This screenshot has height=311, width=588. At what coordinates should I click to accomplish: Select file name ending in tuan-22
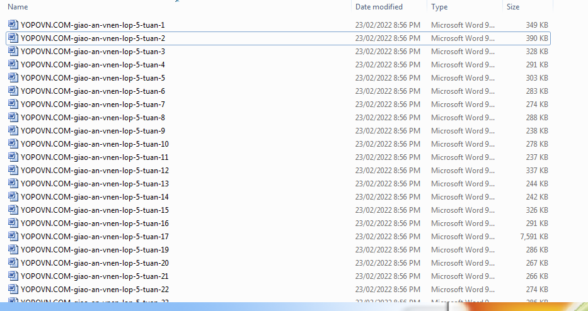tap(95, 289)
